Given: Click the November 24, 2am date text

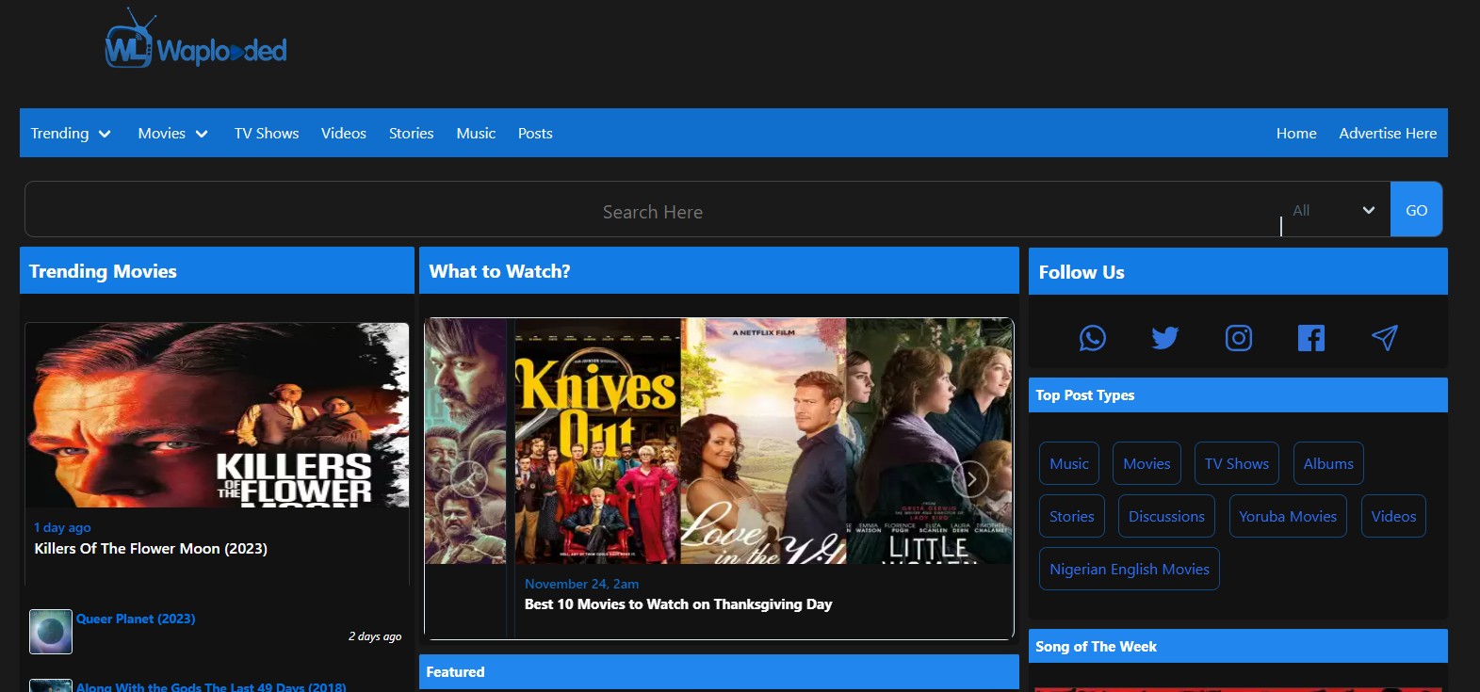Looking at the screenshot, I should click(x=581, y=584).
